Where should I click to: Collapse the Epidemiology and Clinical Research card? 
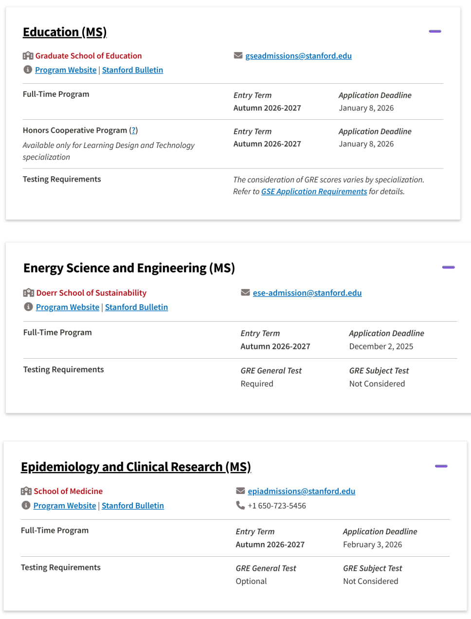click(441, 466)
